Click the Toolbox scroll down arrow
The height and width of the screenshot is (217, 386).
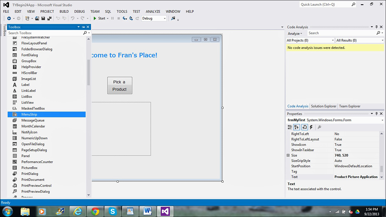(88, 195)
